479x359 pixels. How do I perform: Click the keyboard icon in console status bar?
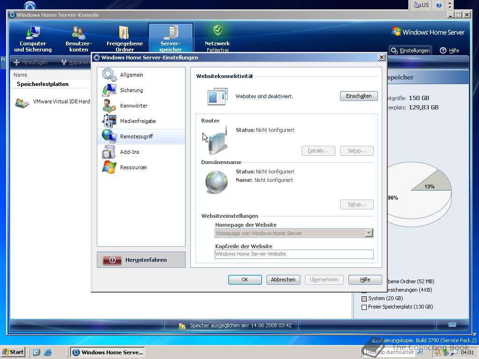pyautogui.click(x=452, y=324)
